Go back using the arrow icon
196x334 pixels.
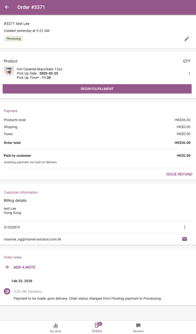tap(7, 7)
